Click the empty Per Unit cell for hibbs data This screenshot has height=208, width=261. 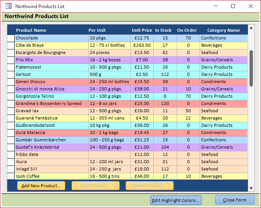[109, 155]
